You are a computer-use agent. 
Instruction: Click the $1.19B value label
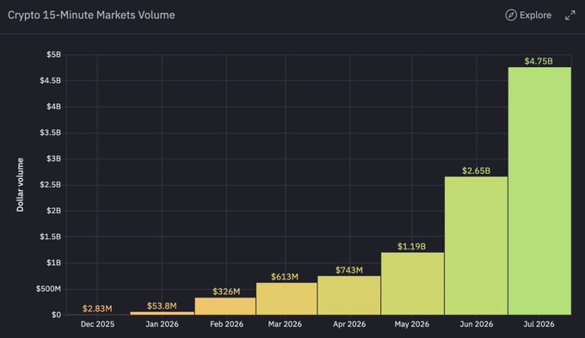pos(411,246)
